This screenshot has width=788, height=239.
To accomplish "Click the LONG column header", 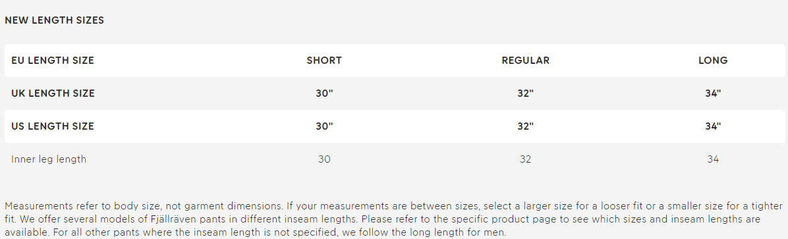I will click(713, 61).
